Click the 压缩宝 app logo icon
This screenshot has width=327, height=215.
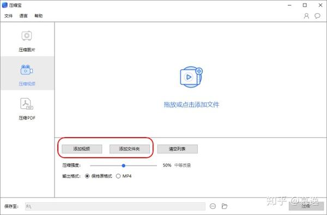[x=4, y=5]
